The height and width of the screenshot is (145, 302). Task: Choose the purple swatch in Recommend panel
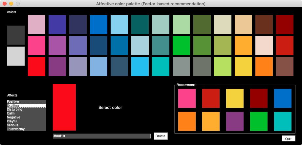235,121
